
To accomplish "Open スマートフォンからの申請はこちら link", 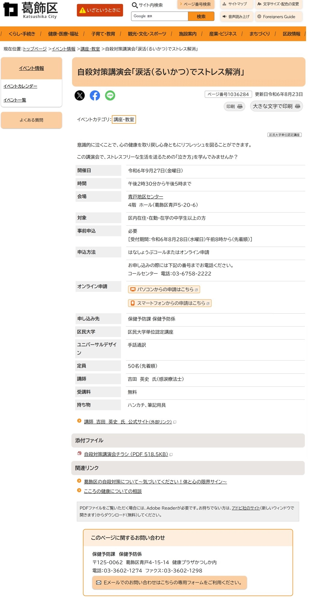I will point(170,303).
